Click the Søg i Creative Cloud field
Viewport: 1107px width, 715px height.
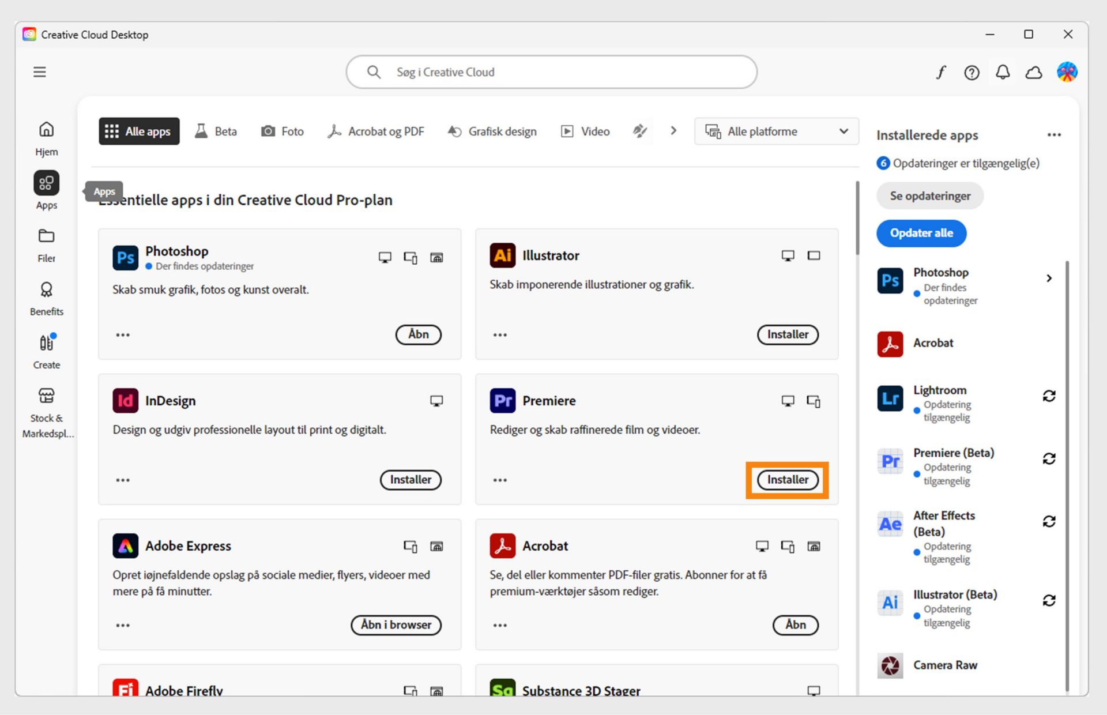(x=552, y=72)
